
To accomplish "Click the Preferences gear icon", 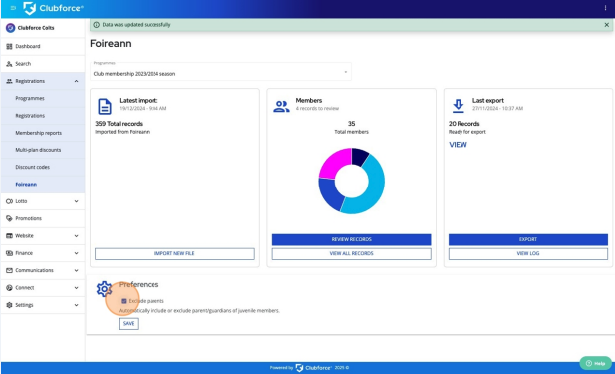I will (104, 289).
